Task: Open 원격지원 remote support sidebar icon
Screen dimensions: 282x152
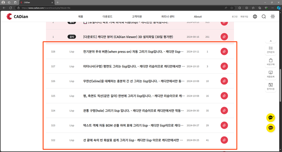Action: pos(270,87)
